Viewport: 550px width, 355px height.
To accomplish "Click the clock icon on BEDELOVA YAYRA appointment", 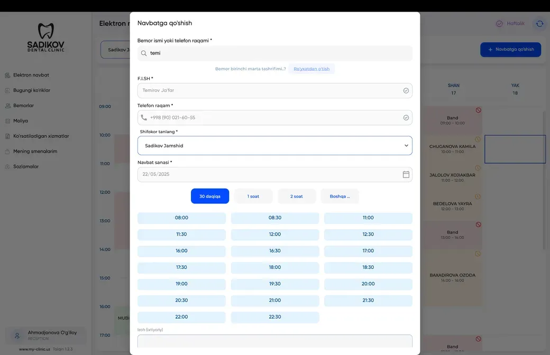I will click(478, 197).
